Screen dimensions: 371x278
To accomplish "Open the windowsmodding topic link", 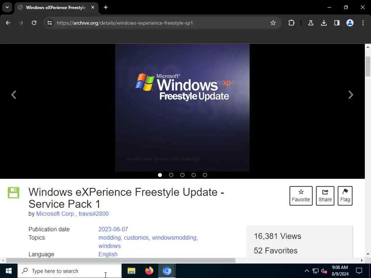I will click(x=175, y=237).
